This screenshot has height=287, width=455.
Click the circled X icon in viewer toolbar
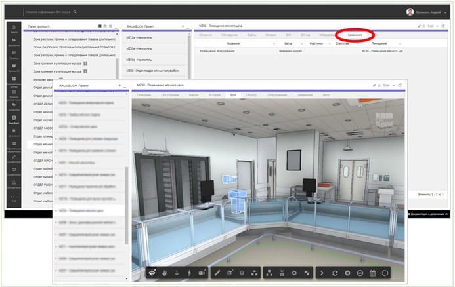coord(347,273)
